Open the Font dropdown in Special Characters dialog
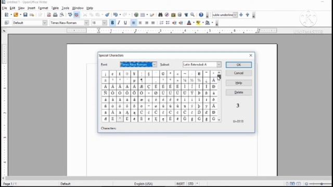 [155, 64]
